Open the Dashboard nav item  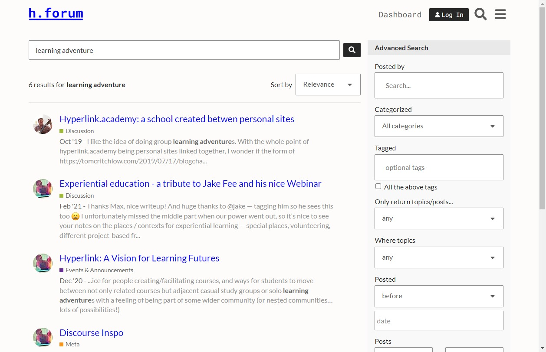[x=400, y=15]
